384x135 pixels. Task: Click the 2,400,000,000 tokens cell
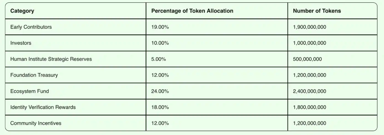(309, 91)
